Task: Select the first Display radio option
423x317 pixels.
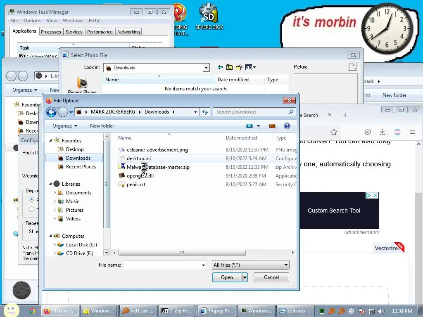Action: pos(31,199)
